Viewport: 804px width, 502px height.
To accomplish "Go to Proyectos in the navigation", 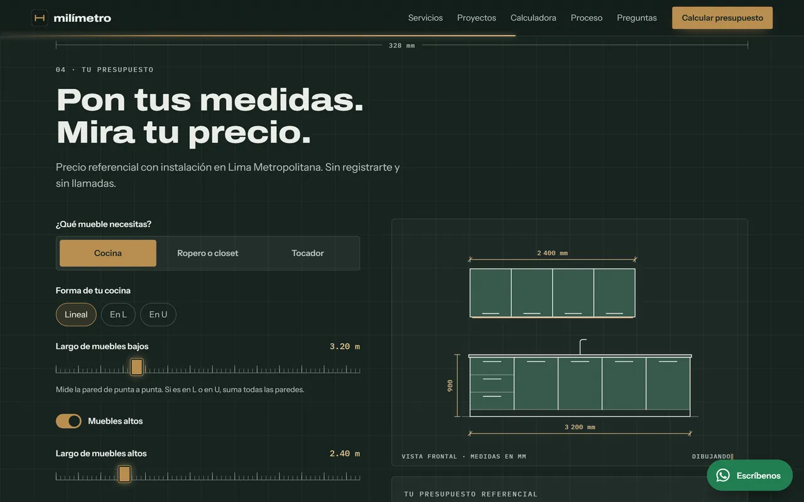I will point(477,18).
